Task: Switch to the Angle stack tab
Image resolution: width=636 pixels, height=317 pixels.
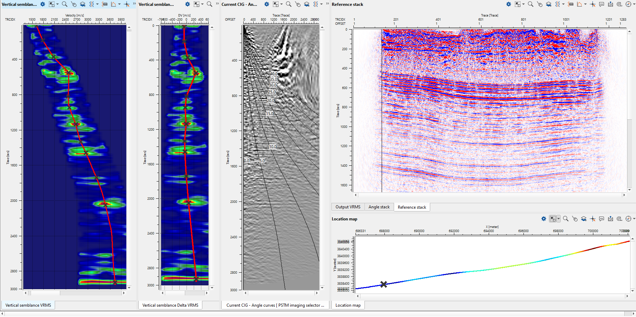Action: pos(379,207)
